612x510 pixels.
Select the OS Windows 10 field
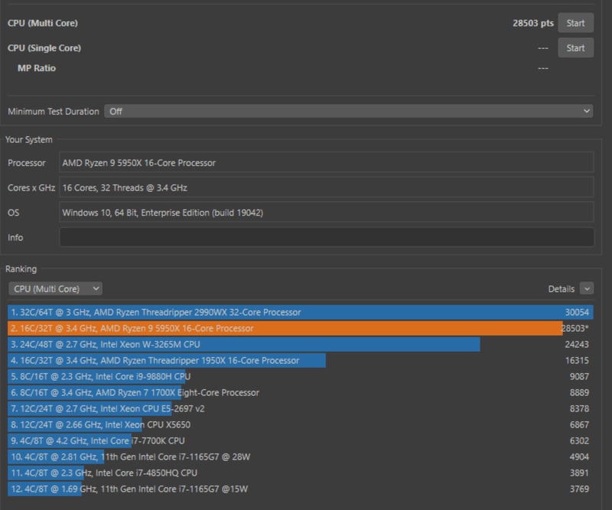pyautogui.click(x=327, y=213)
